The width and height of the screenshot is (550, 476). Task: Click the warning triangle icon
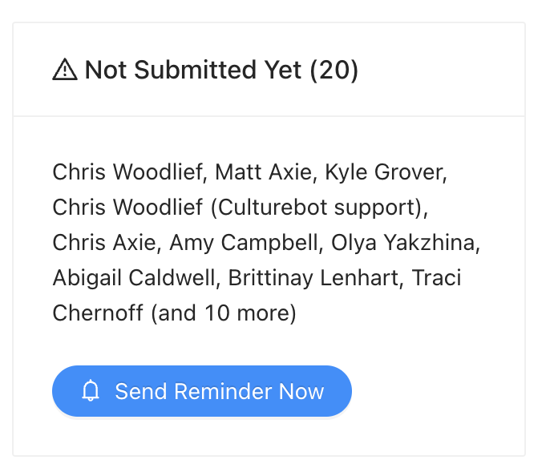(x=65, y=70)
